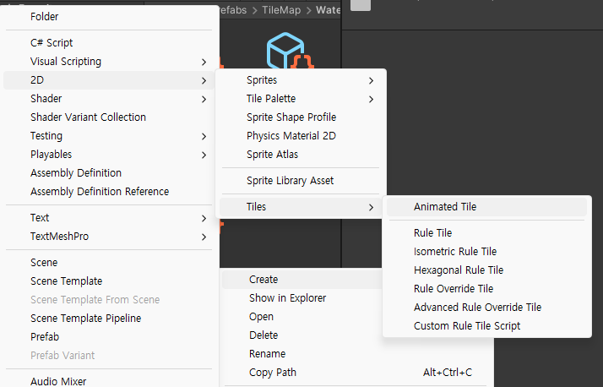
Task: Expand the Visual Scripting submenu
Action: [109, 62]
